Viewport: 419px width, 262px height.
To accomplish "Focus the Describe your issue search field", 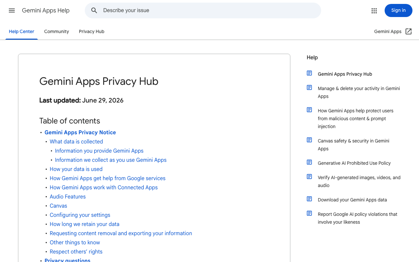I will (203, 10).
